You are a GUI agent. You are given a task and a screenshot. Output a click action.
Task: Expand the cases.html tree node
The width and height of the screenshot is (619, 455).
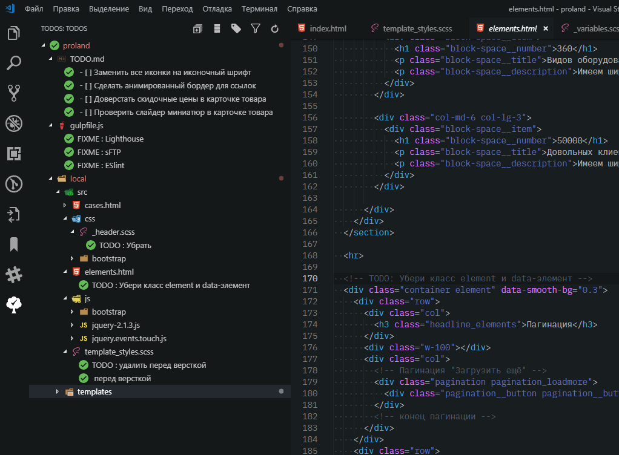pos(65,206)
